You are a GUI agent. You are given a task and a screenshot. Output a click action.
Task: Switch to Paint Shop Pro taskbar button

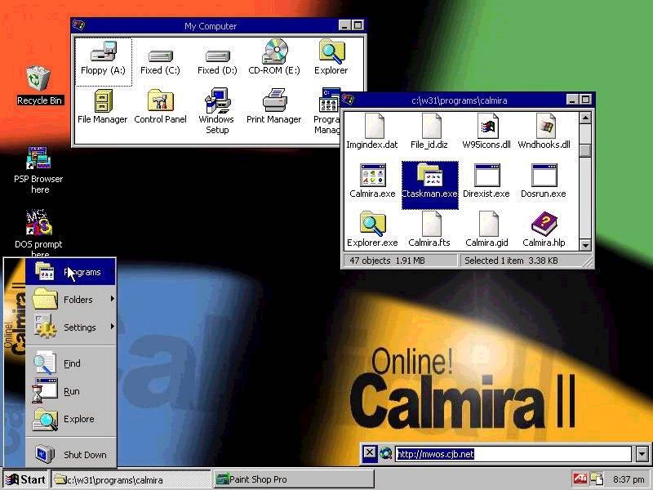[x=293, y=479]
